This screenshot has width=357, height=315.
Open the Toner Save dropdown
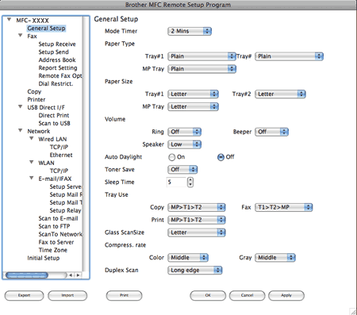pyautogui.click(x=182, y=170)
